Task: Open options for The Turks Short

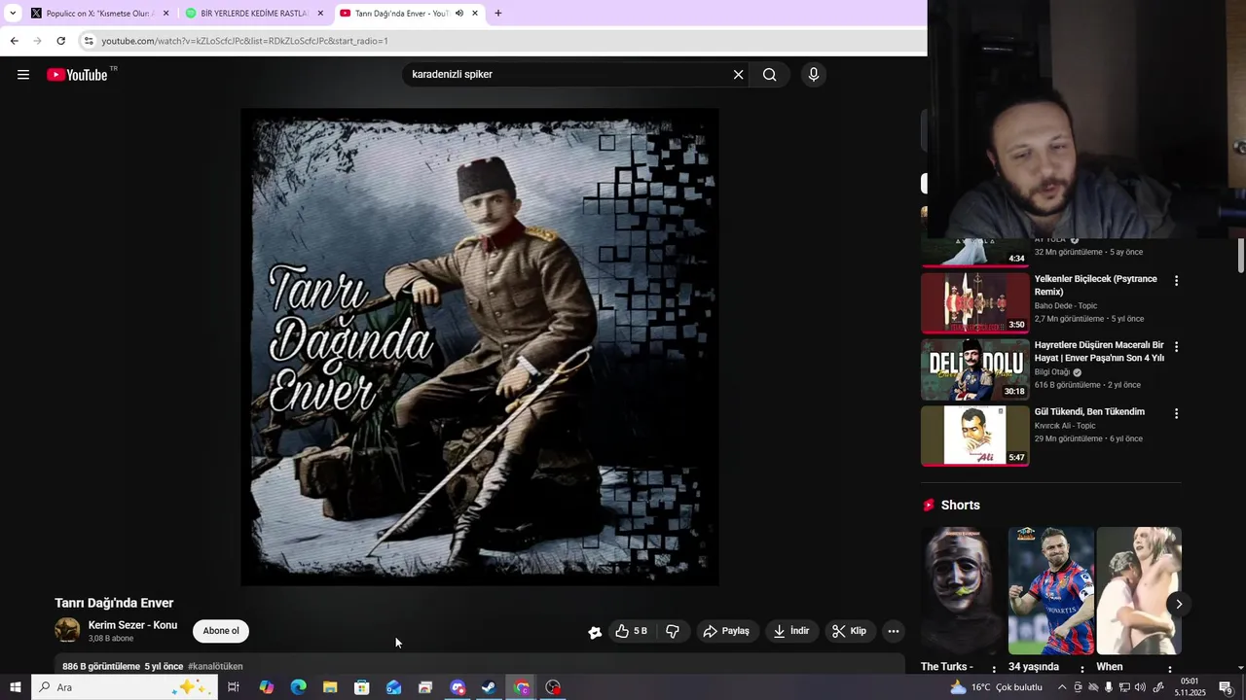Action: 994,669
